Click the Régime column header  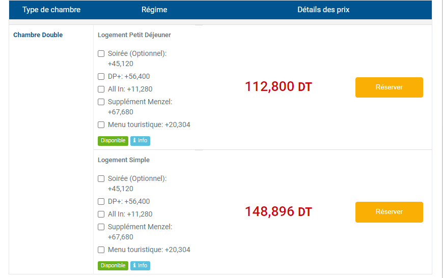[154, 10]
